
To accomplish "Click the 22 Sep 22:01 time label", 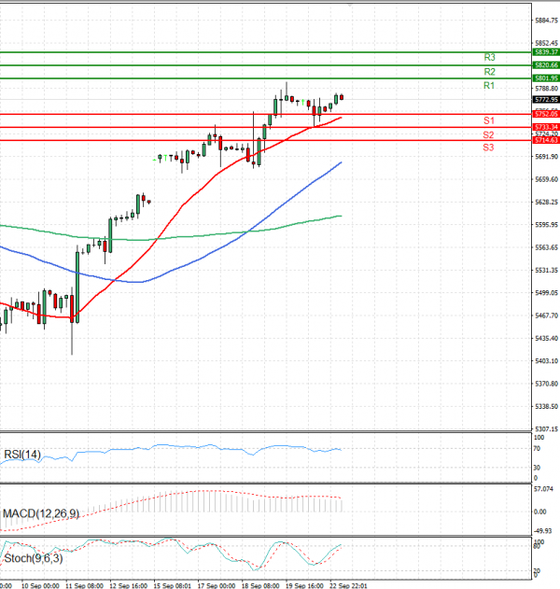I will 348,585.
